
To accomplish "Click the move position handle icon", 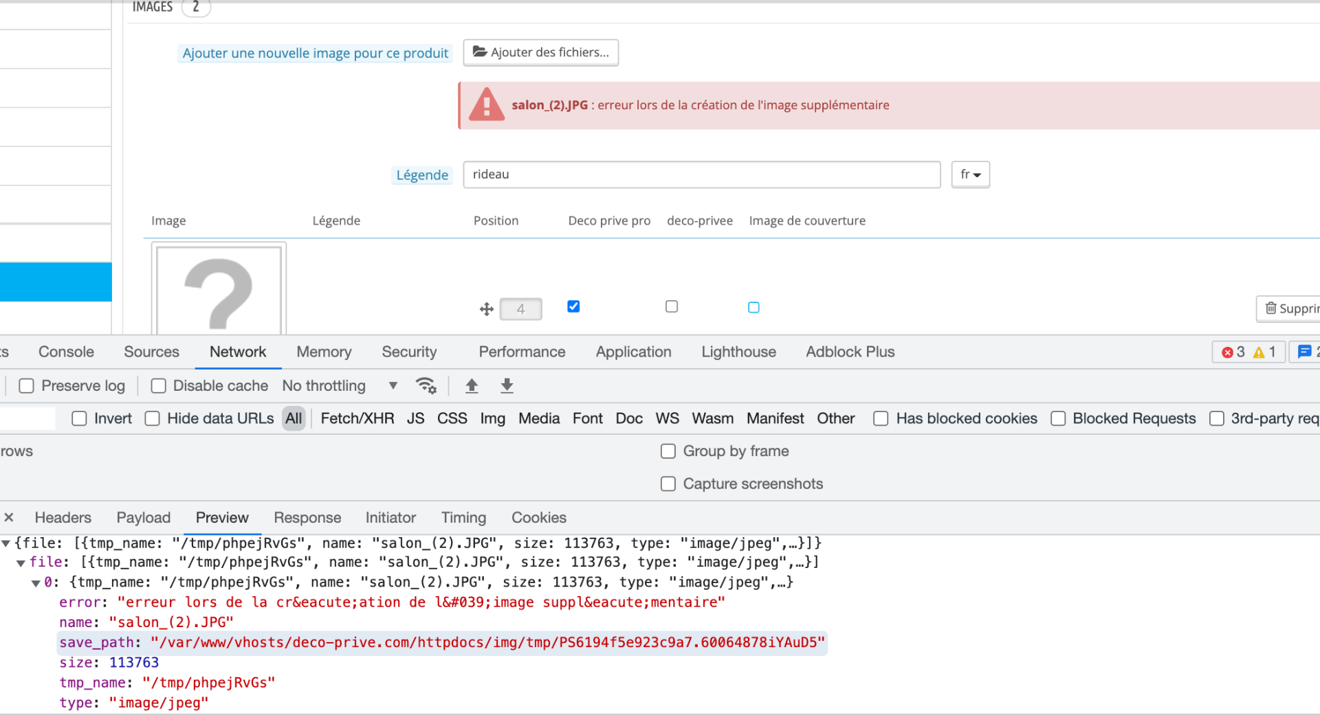I will (487, 309).
